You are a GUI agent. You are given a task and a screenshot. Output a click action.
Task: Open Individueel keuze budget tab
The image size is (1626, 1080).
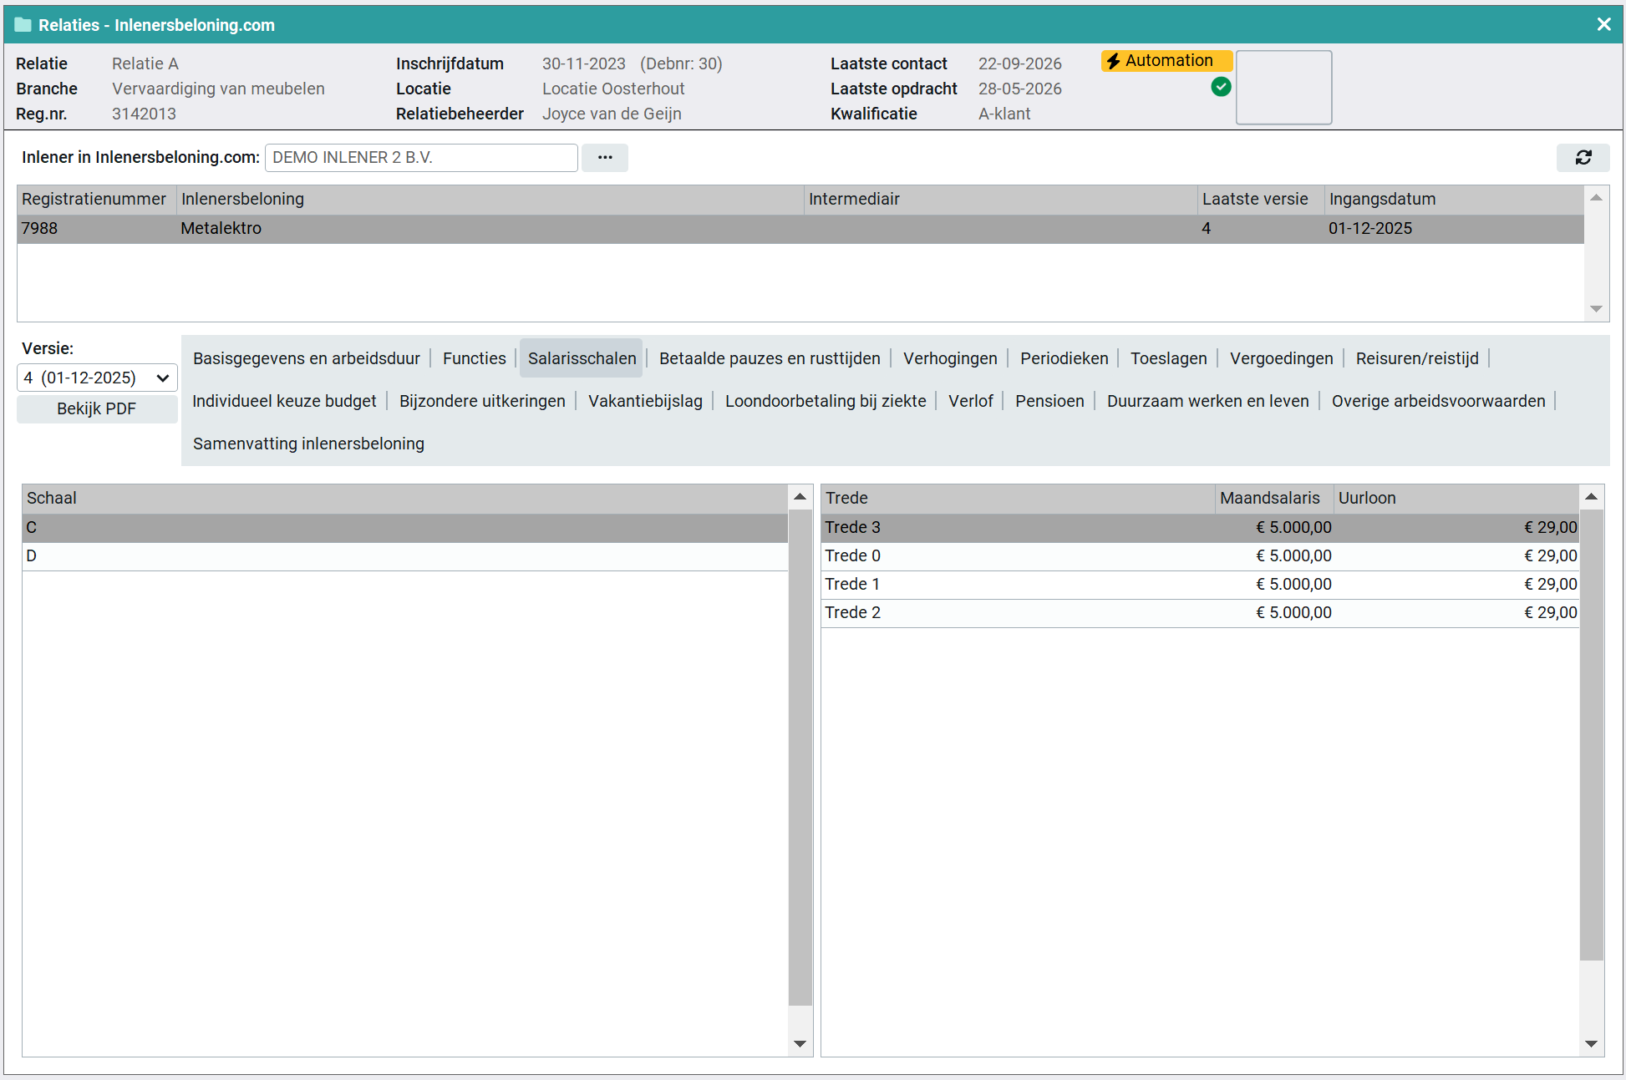(x=284, y=401)
